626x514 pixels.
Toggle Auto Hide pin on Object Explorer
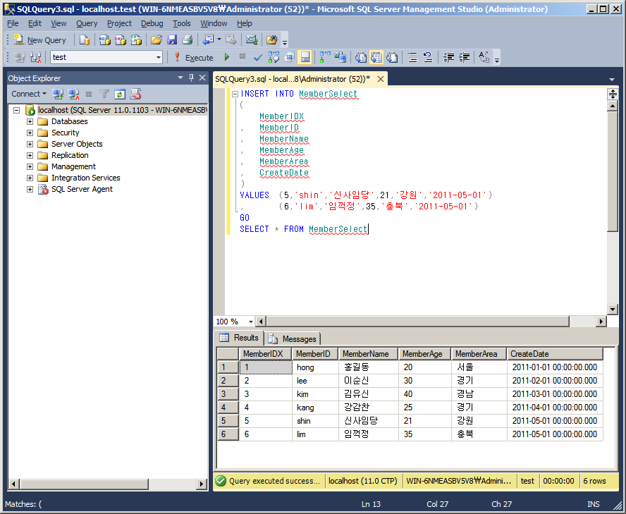pos(191,78)
